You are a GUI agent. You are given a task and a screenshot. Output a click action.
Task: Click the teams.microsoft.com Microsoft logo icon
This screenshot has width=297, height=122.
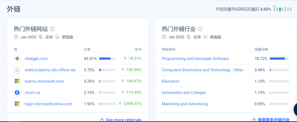point(17,81)
